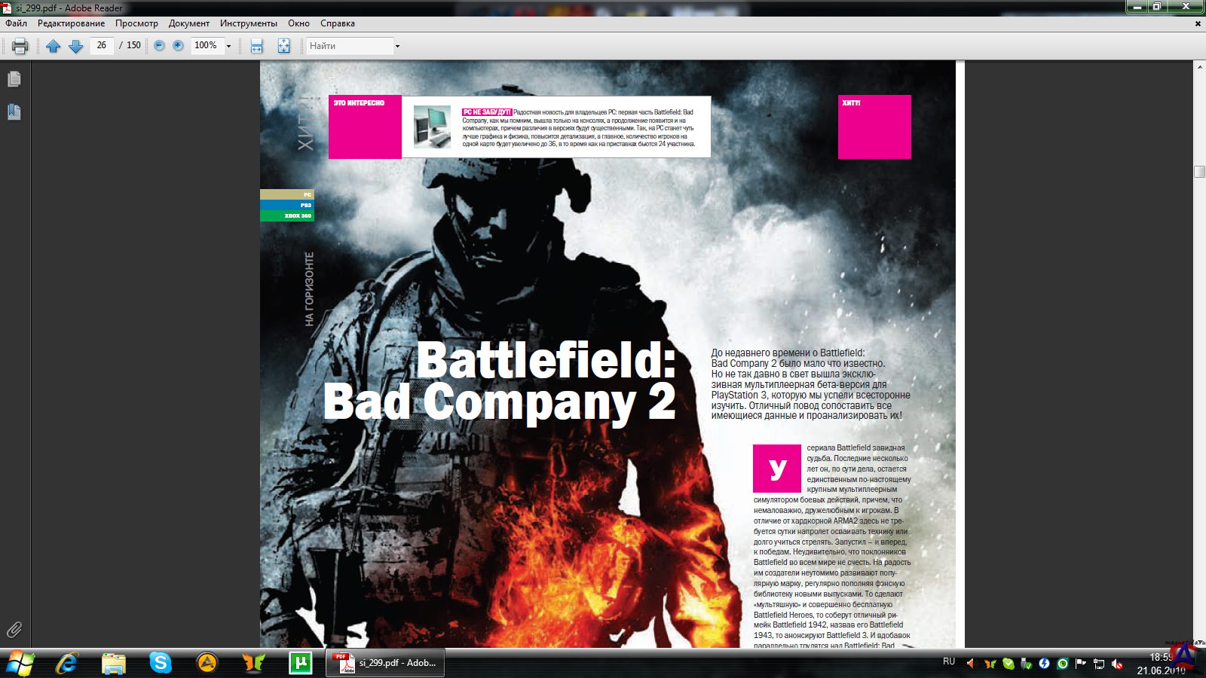Zoom in with the plus button

[x=178, y=45]
